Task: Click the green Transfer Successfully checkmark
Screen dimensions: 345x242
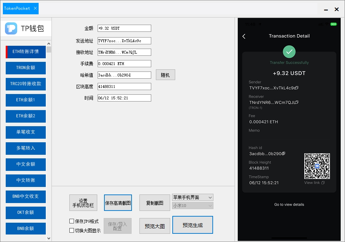Action: click(289, 51)
